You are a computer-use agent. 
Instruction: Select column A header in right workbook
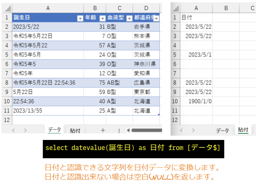click(x=196, y=8)
